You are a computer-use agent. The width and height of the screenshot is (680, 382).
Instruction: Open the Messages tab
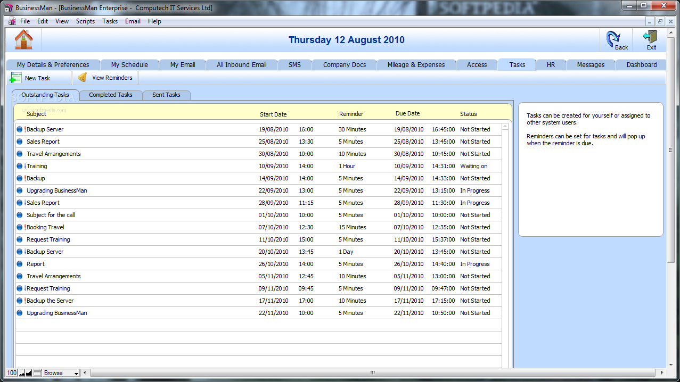[x=591, y=64]
